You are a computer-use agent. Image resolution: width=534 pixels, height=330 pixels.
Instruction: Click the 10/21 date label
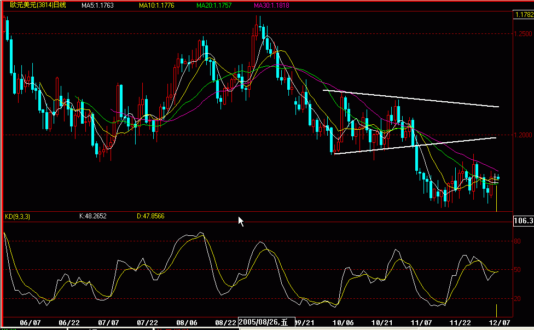pos(382,322)
